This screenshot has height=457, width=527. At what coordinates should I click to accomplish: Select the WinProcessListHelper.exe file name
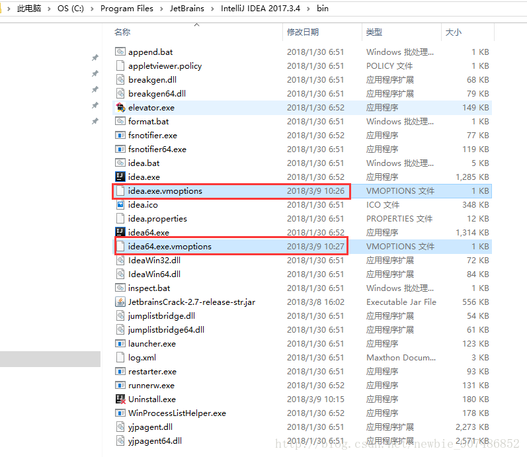pos(177,413)
